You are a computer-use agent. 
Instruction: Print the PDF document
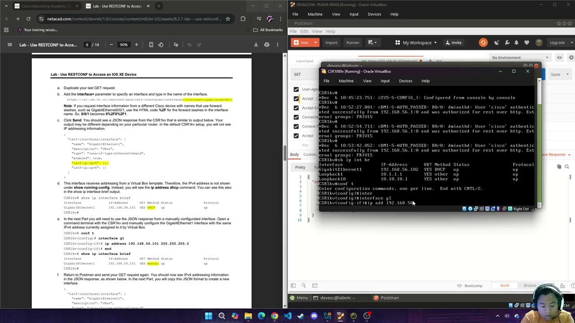(266, 44)
